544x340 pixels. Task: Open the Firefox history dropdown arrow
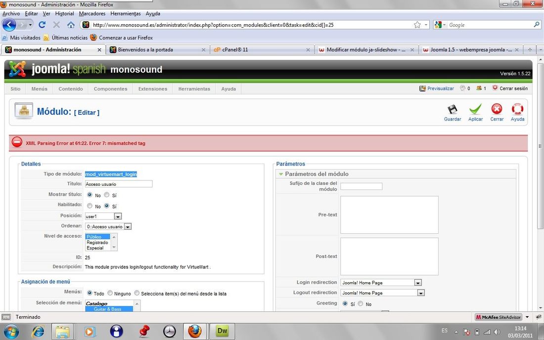point(30,25)
